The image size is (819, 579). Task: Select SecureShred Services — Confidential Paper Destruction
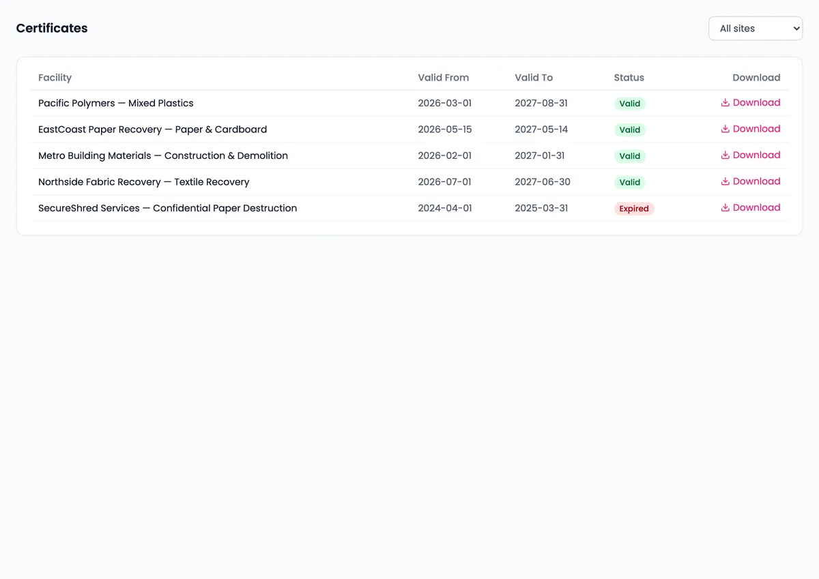click(x=168, y=208)
